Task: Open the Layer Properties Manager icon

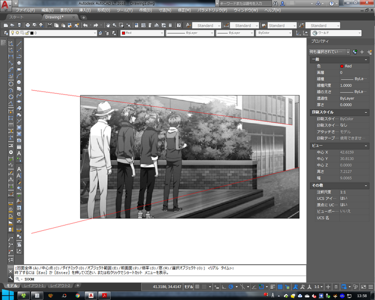Action: tap(6, 33)
